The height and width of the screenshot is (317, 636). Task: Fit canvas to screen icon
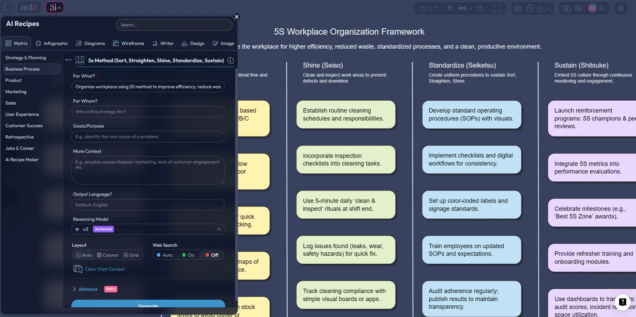[497, 8]
